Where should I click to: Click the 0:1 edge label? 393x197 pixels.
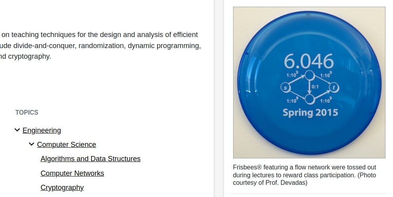(315, 87)
